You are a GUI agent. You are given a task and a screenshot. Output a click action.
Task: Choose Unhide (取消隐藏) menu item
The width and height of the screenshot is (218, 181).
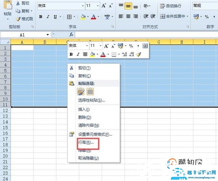(88, 158)
